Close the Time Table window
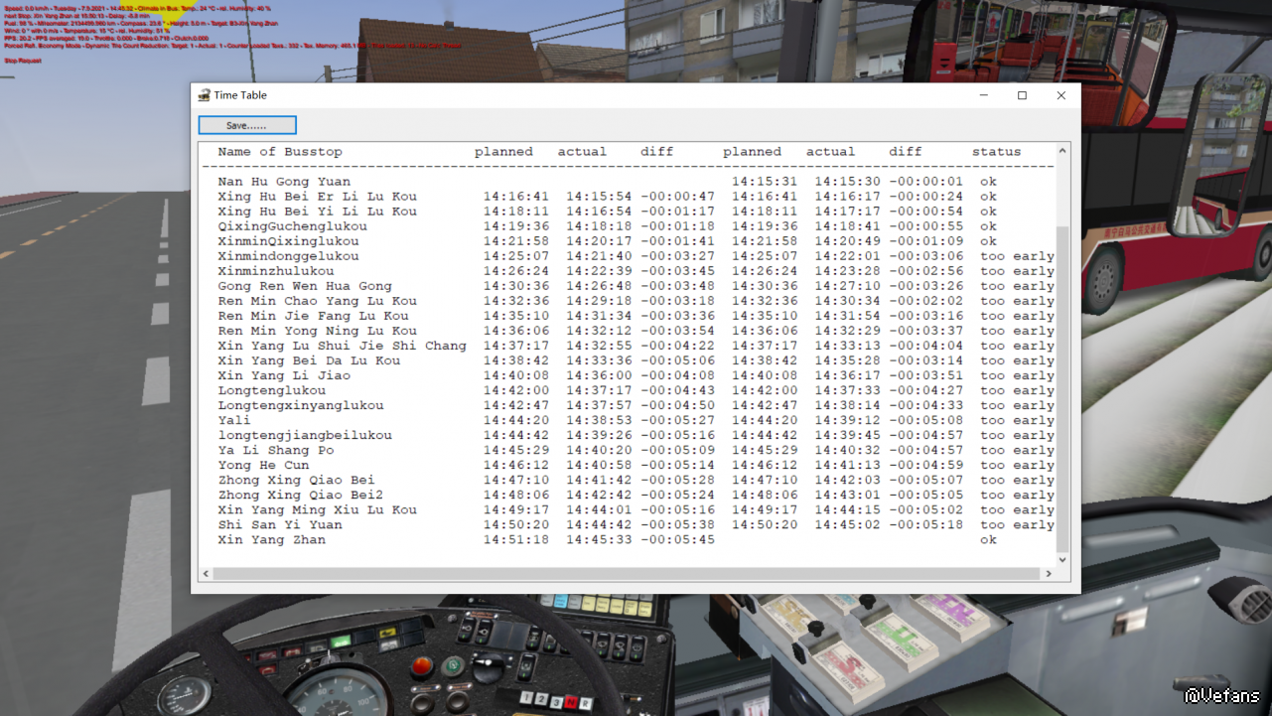1272x716 pixels. 1060,95
